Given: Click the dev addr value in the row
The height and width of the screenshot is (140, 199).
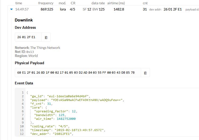Looking at the screenshot, I should 173,9.
